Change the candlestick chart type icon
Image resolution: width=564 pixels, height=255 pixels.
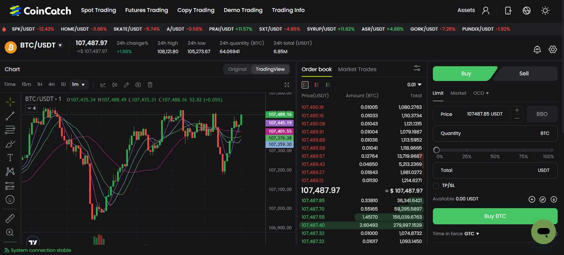[115, 85]
